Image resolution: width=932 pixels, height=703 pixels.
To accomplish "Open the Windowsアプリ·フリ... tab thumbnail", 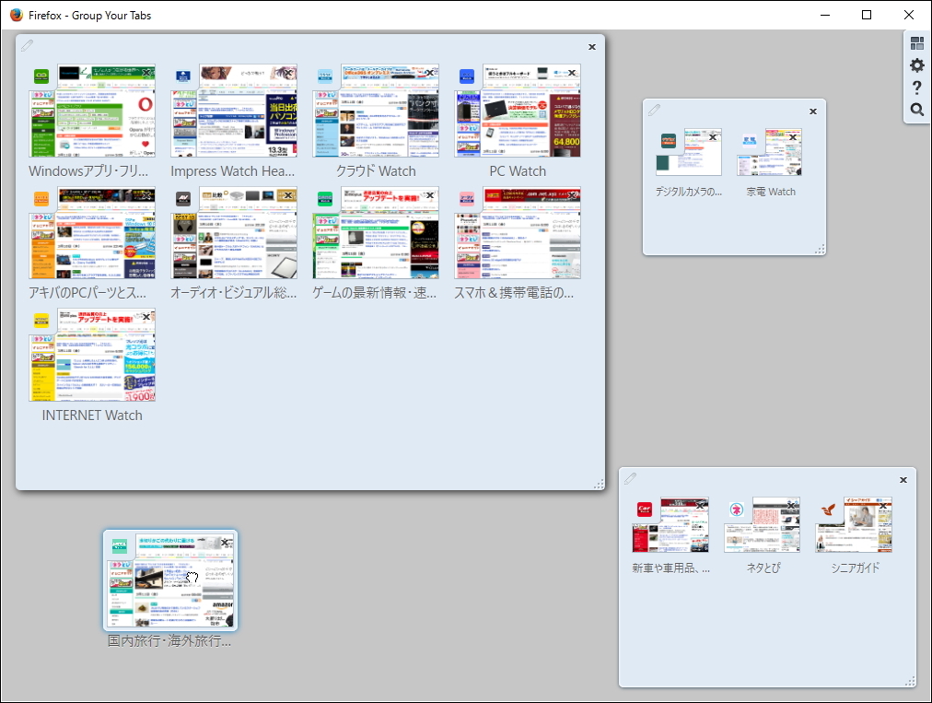I will [x=92, y=111].
